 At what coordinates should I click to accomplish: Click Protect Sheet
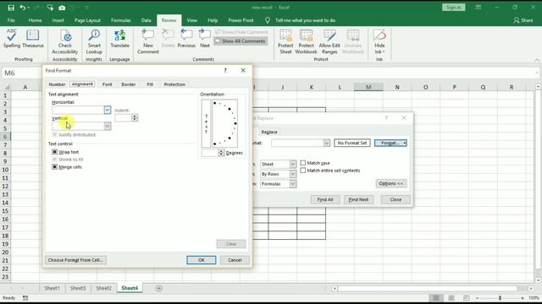[x=285, y=41]
